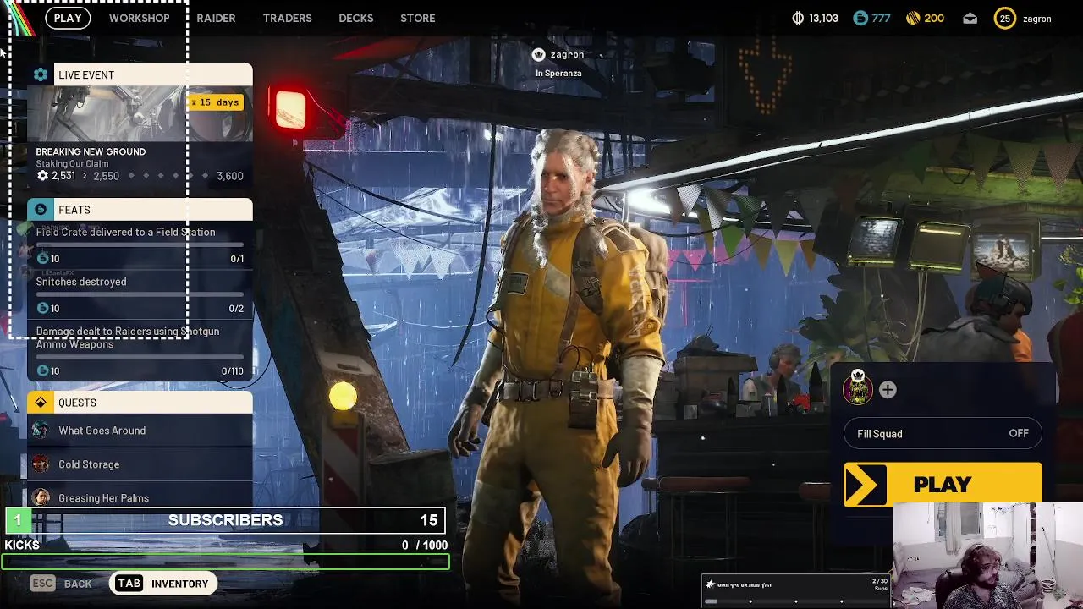This screenshot has height=609, width=1083.
Task: Click the QUESTS diamond icon
Action: [x=41, y=403]
